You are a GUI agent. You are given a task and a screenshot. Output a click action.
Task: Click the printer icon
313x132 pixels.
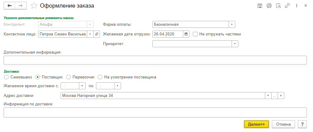[x=269, y=6]
